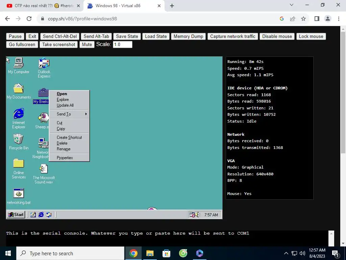Choose Copy in the context menu
The width and height of the screenshot is (346, 260).
point(69,129)
